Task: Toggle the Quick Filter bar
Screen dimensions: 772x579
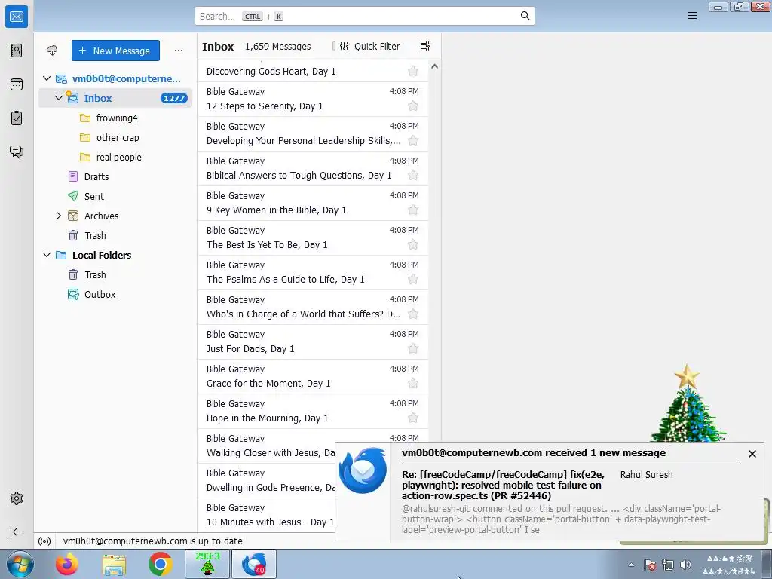Action: (369, 46)
